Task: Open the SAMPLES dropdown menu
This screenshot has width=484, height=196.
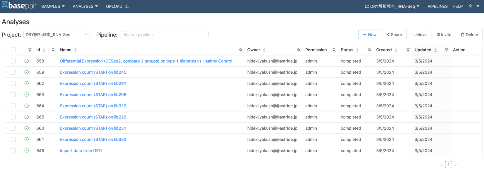Action: (53, 6)
